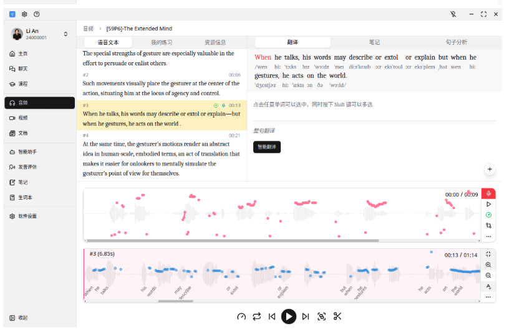Zoom out on the #3 waveform
The image size is (522, 329).
pos(488,276)
